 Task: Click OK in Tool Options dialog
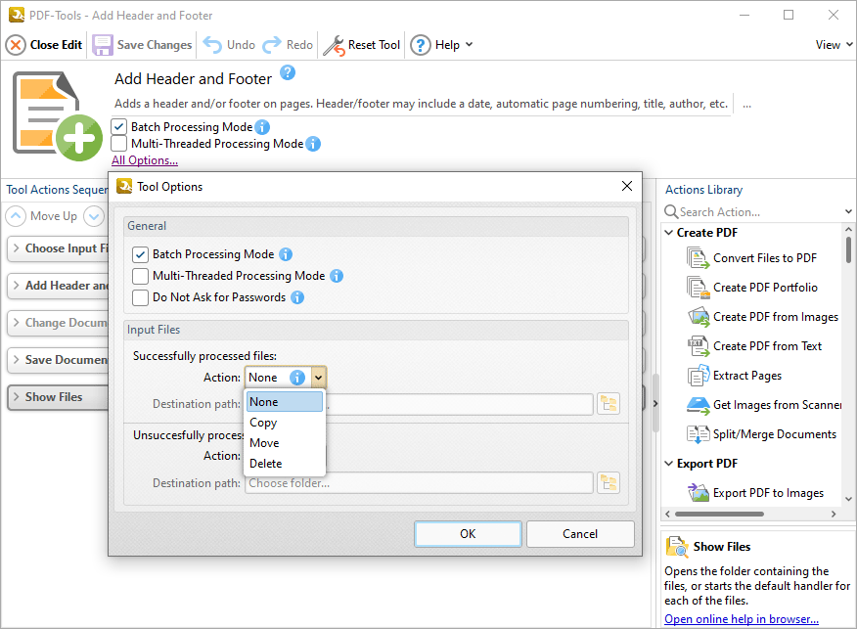pyautogui.click(x=468, y=534)
